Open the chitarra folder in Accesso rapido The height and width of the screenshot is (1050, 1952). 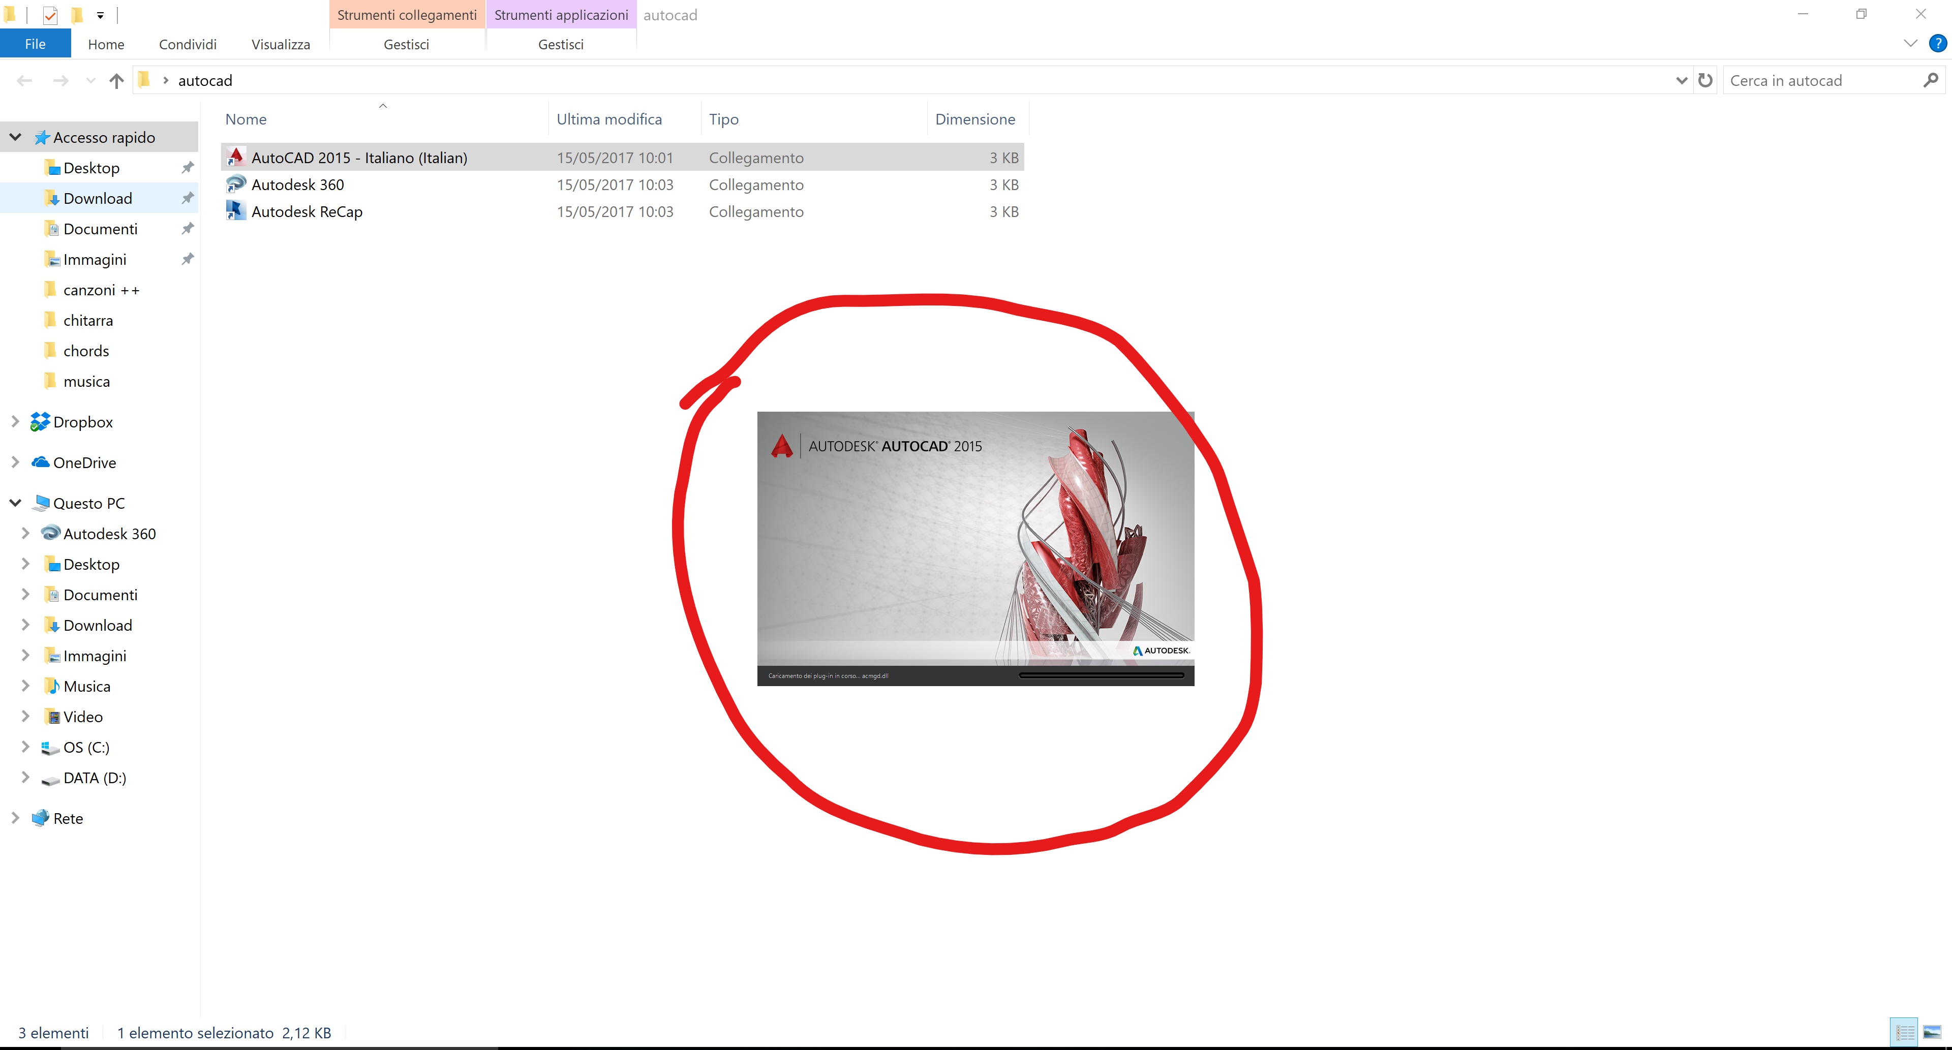tap(88, 321)
